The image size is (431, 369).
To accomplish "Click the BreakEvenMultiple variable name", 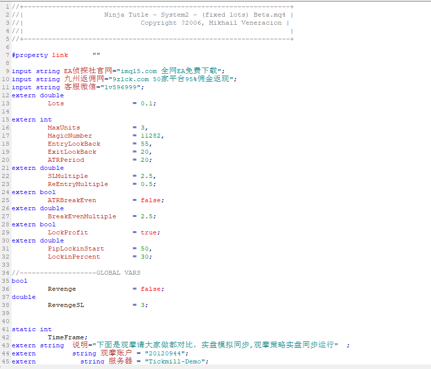I will [82, 216].
